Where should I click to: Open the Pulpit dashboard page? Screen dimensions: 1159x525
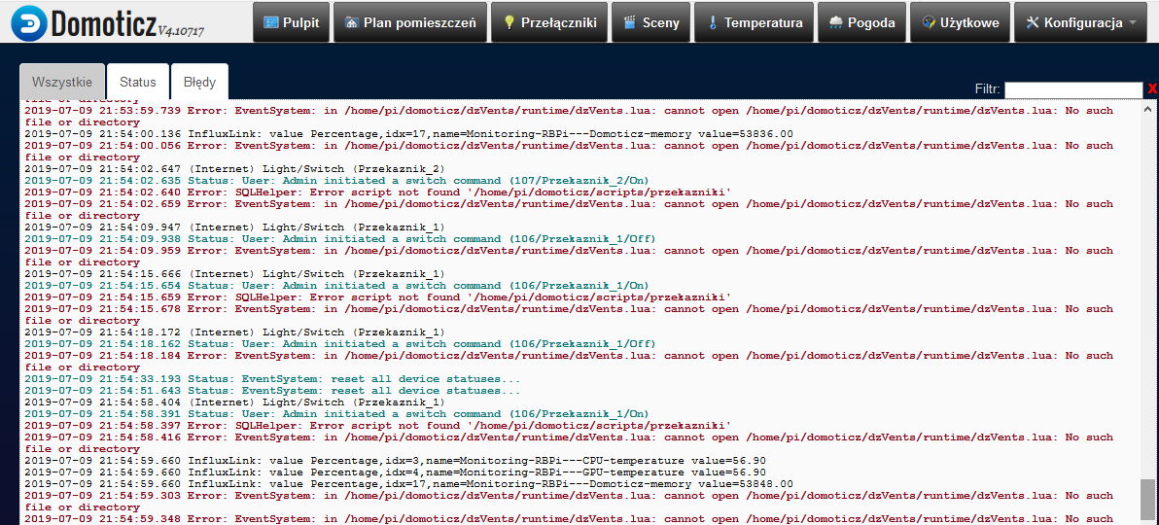292,22
